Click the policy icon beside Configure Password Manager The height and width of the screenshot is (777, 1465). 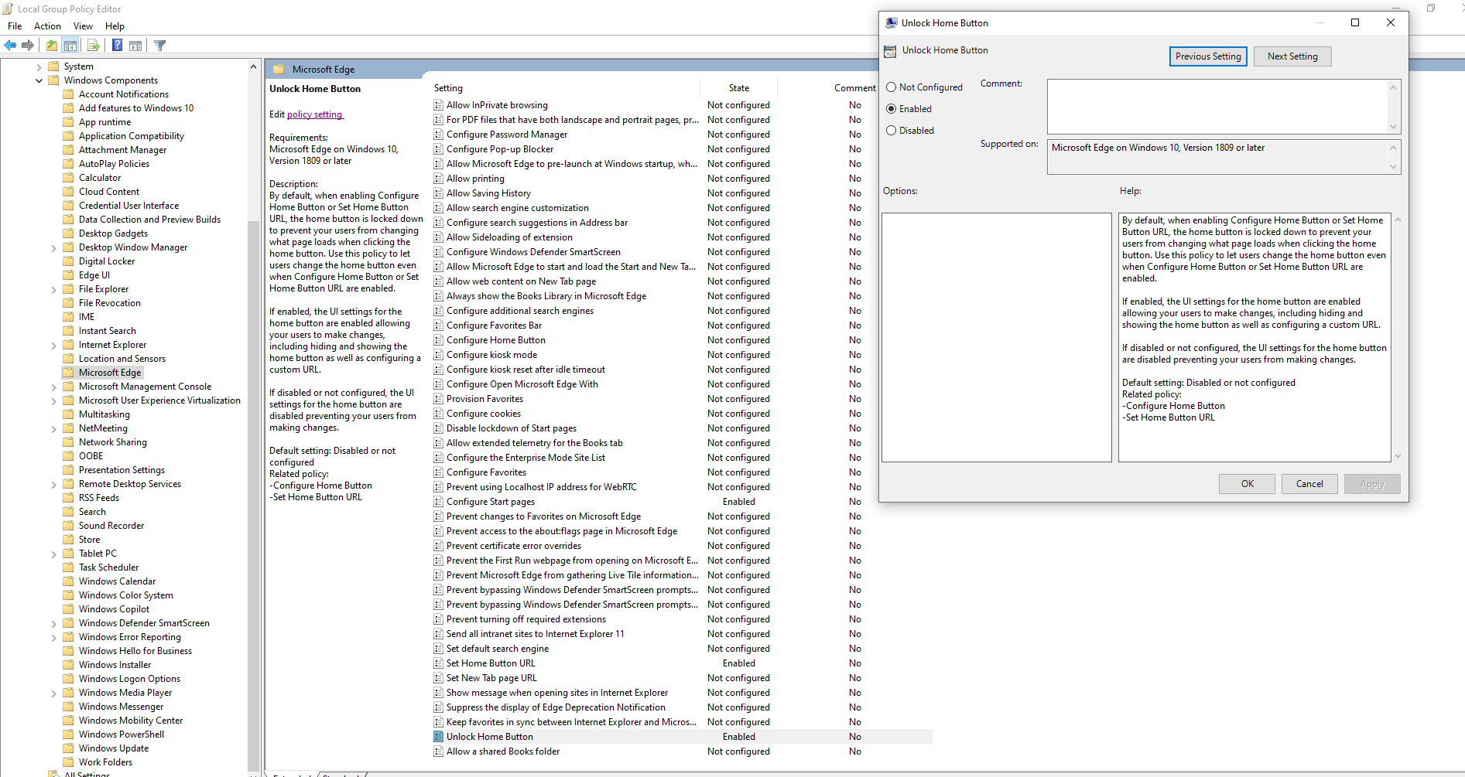[439, 135]
